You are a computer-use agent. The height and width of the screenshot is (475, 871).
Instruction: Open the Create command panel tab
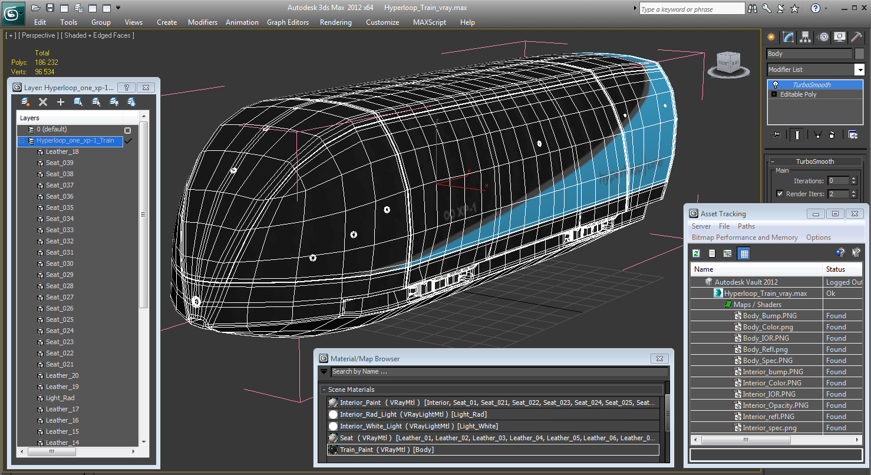[771, 37]
